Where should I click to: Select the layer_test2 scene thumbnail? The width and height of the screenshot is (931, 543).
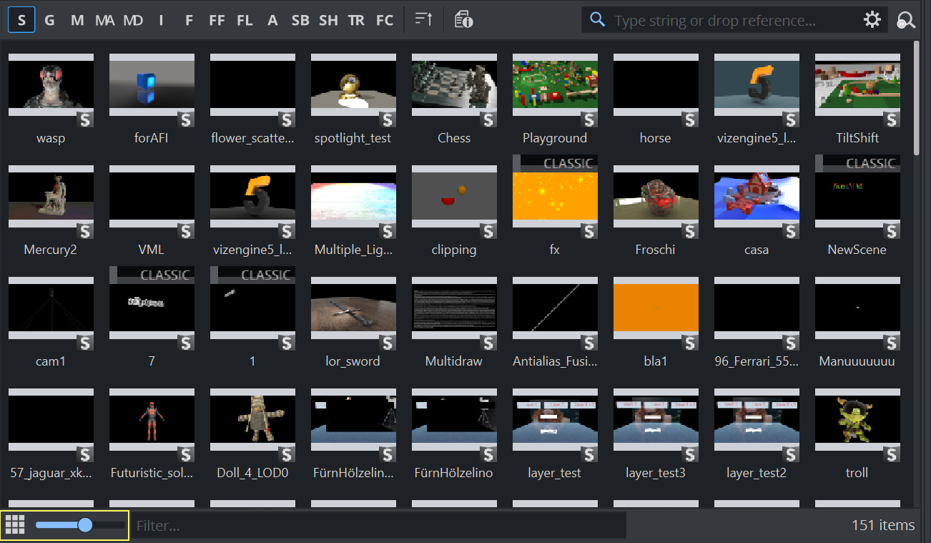(757, 419)
